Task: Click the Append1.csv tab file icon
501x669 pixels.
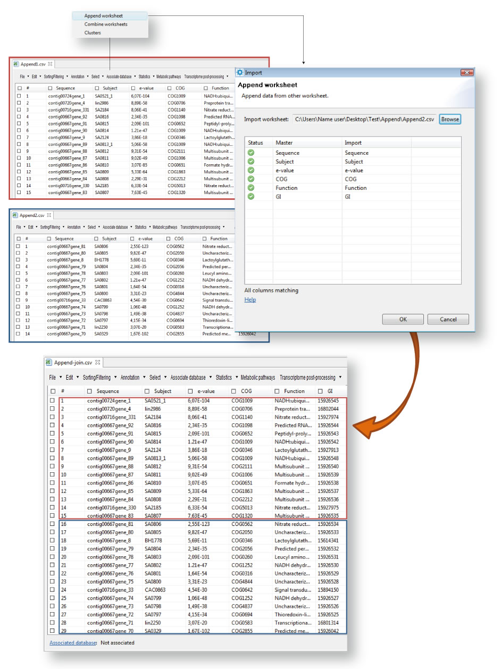Action: [16, 64]
